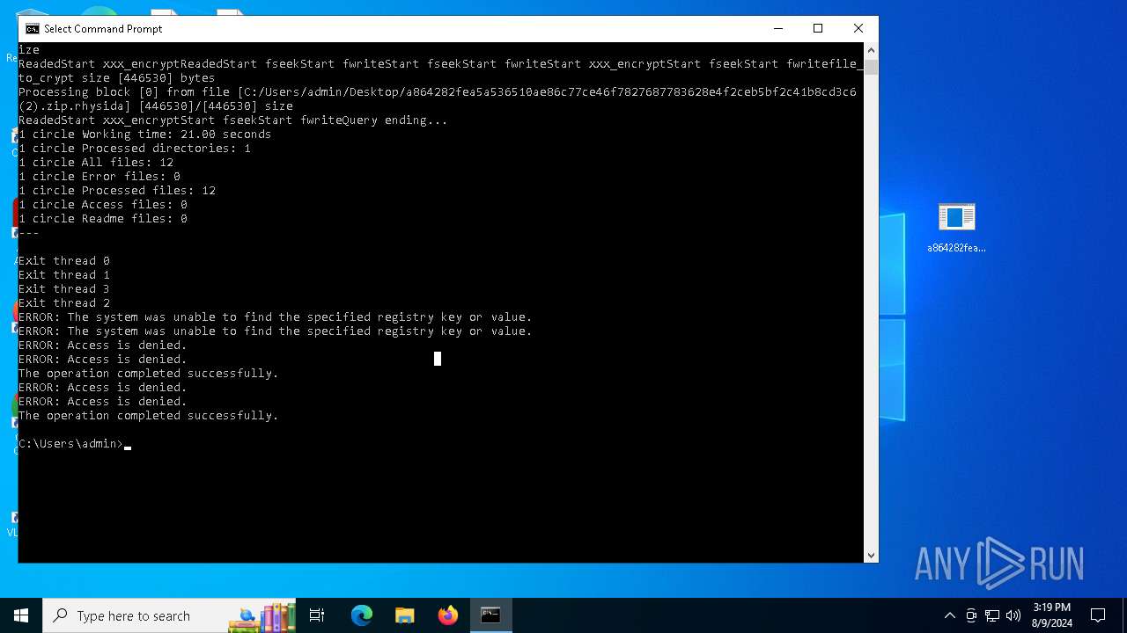This screenshot has height=633, width=1127.
Task: Open the Command Prompt system menu icon
Action: 33,28
